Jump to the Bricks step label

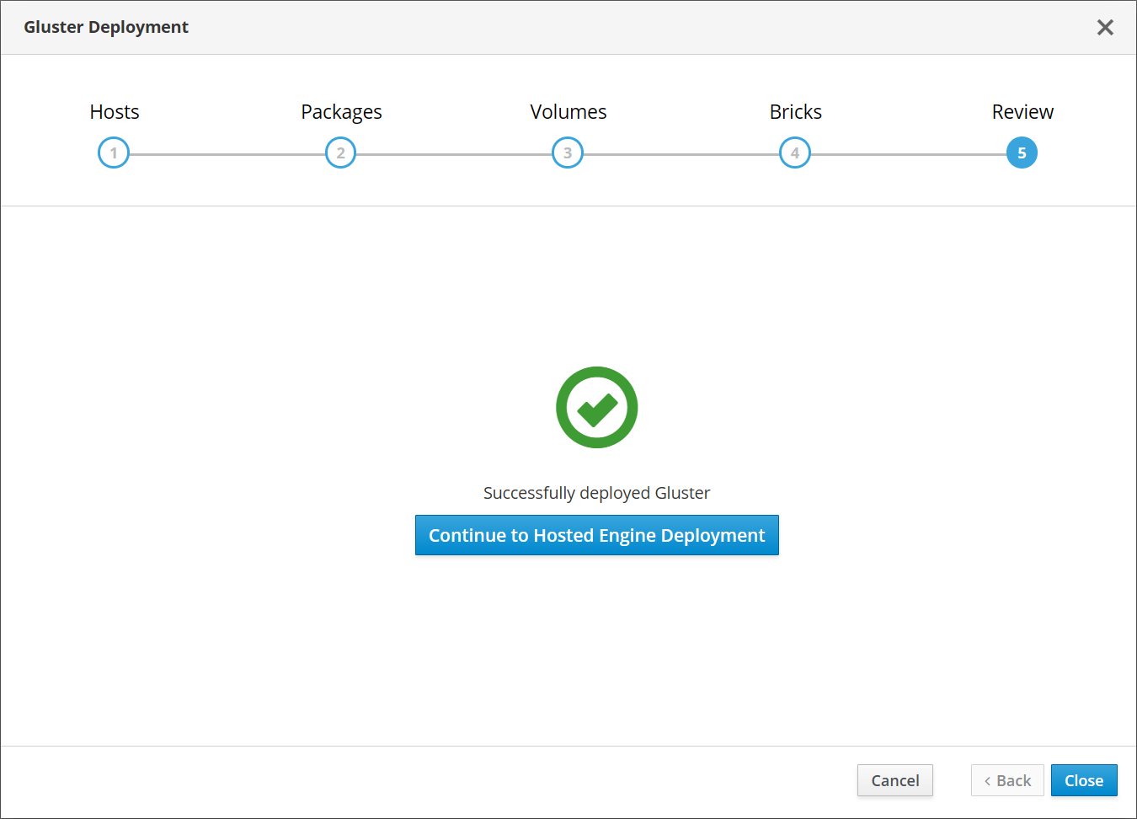pyautogui.click(x=795, y=112)
